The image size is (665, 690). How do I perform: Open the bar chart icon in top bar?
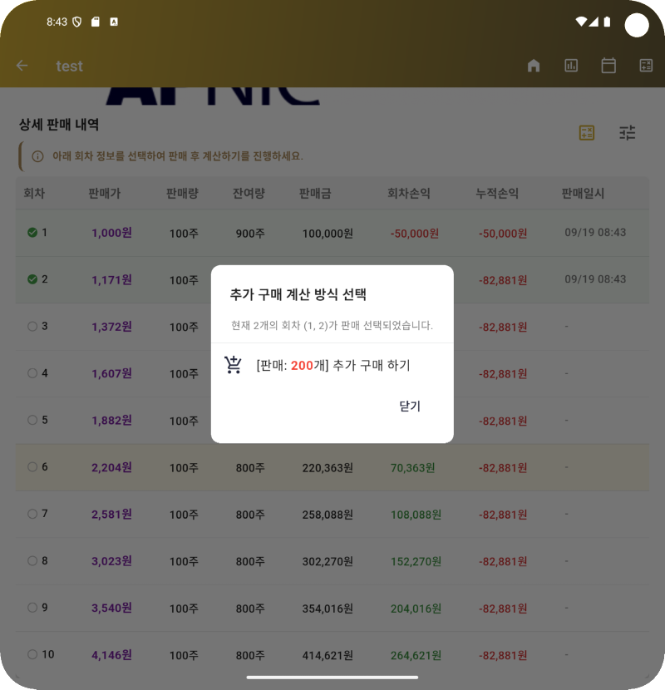click(x=571, y=66)
